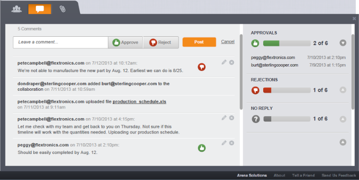Close the panel with the X icon
359x180 pixels.
click(x=354, y=19)
